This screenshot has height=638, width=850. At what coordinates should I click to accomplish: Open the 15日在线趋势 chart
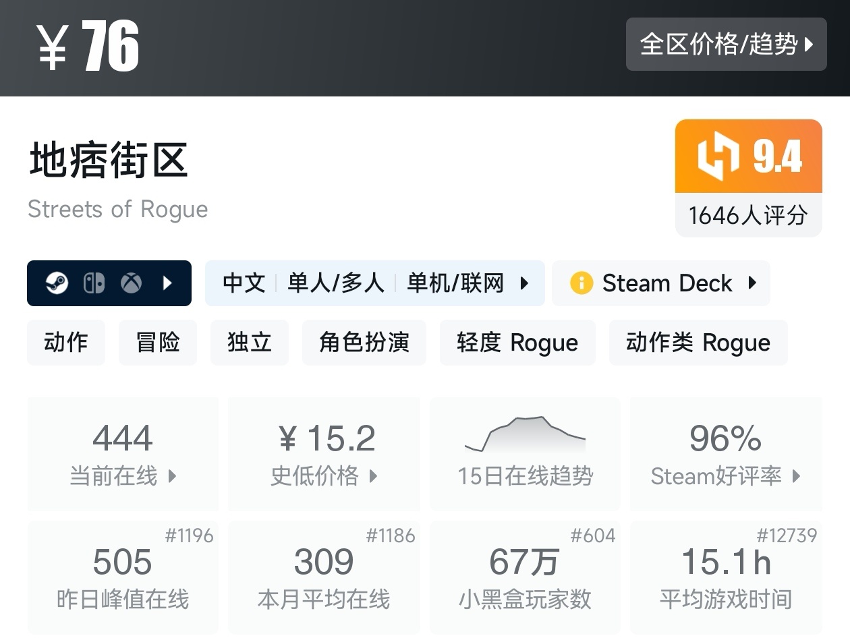(526, 454)
